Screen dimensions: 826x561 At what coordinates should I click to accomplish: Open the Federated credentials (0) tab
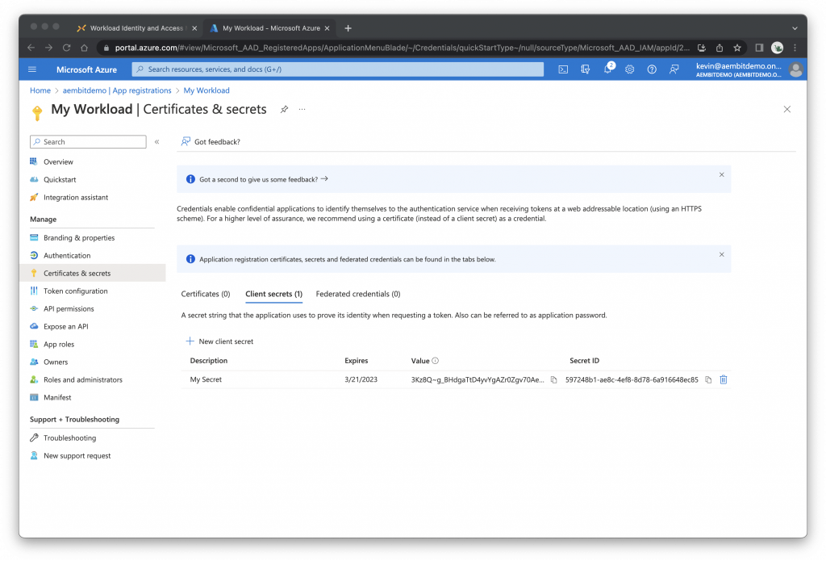358,294
